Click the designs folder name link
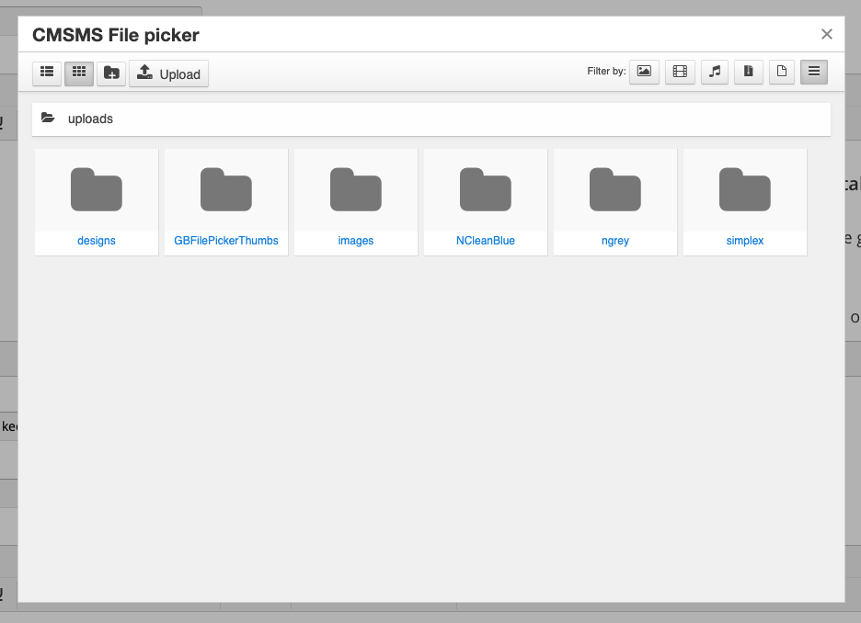861x623 pixels. click(97, 241)
